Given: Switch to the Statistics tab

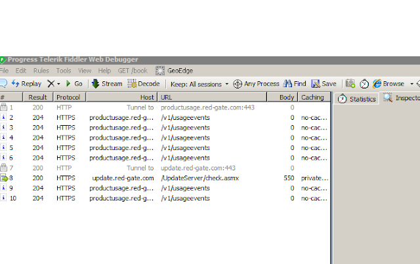Looking at the screenshot, I should coord(356,99).
